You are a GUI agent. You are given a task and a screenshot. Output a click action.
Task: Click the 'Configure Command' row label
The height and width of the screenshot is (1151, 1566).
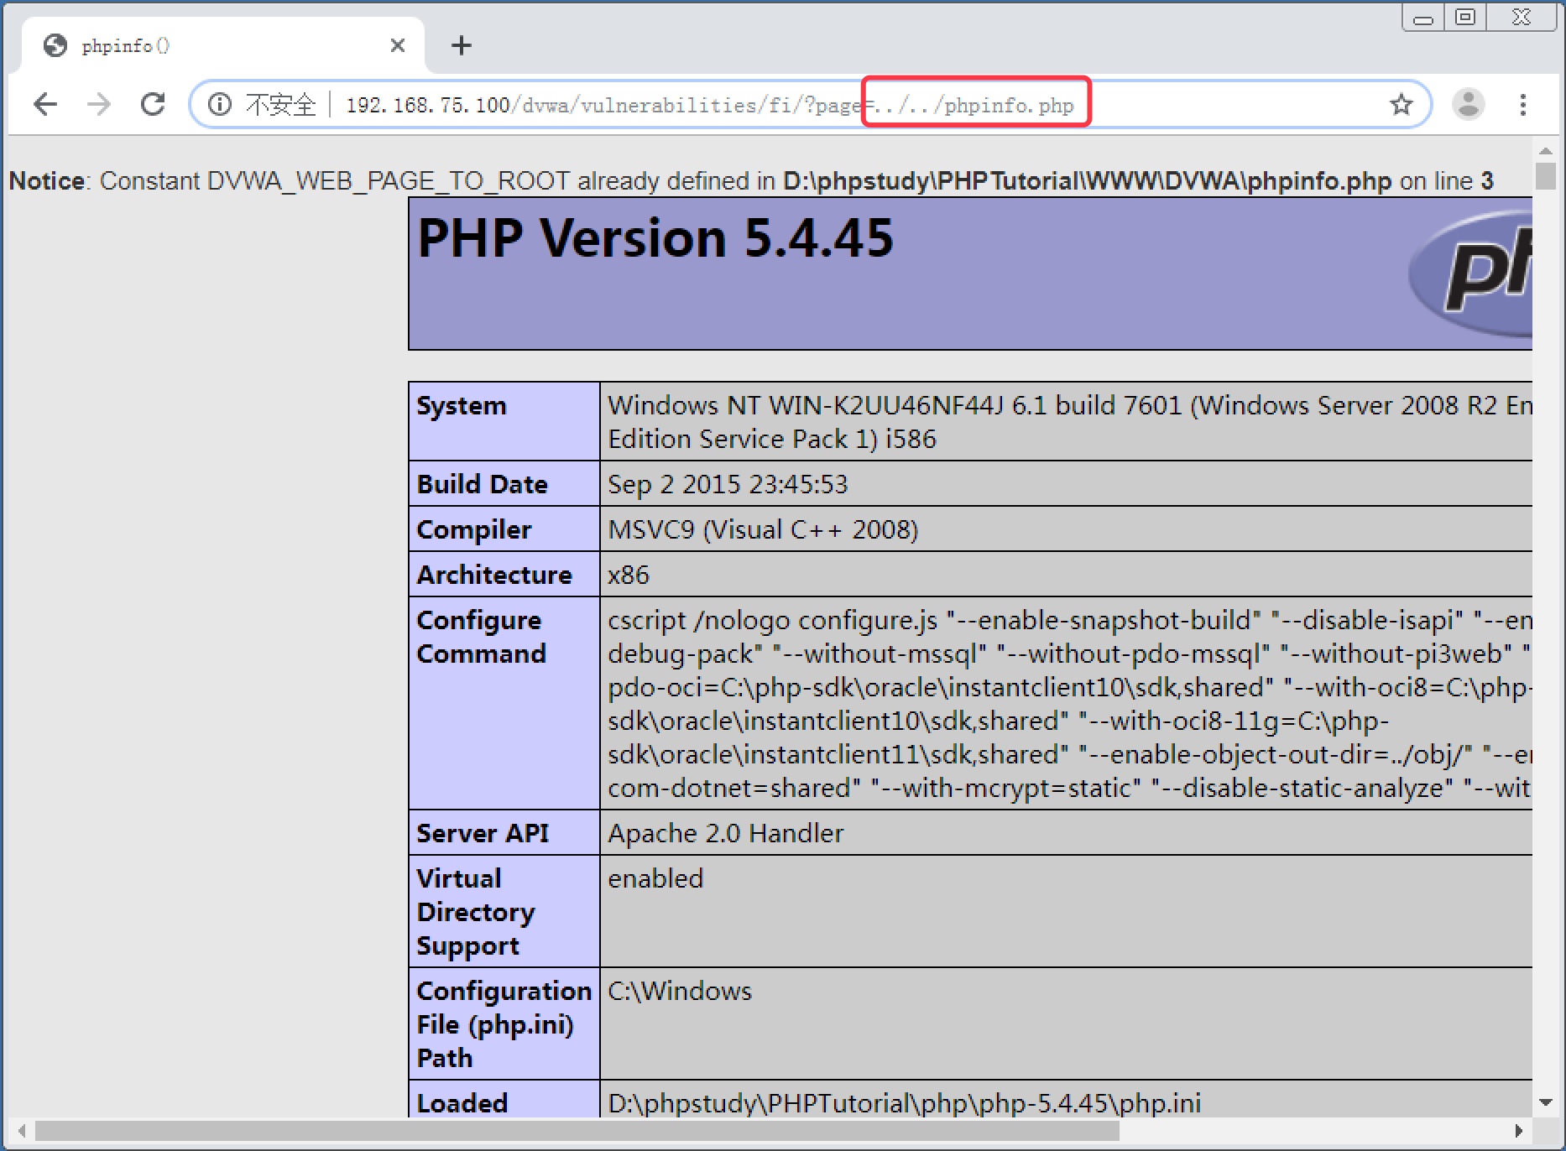(481, 637)
